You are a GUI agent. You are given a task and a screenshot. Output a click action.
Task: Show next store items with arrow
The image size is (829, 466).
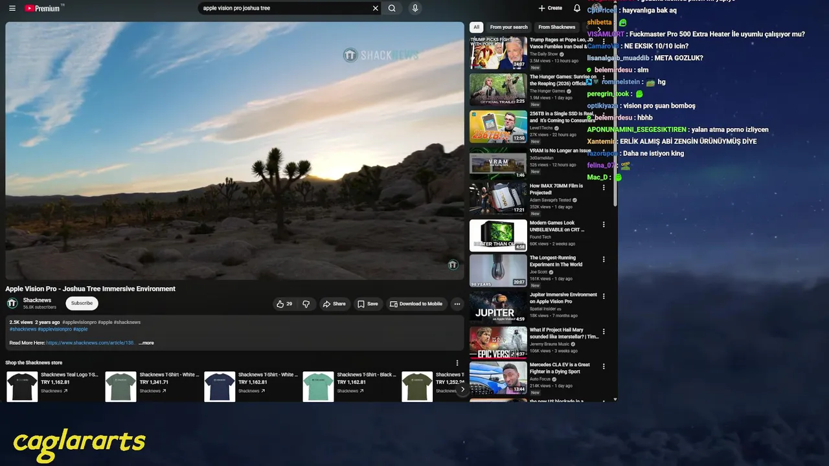tap(462, 390)
